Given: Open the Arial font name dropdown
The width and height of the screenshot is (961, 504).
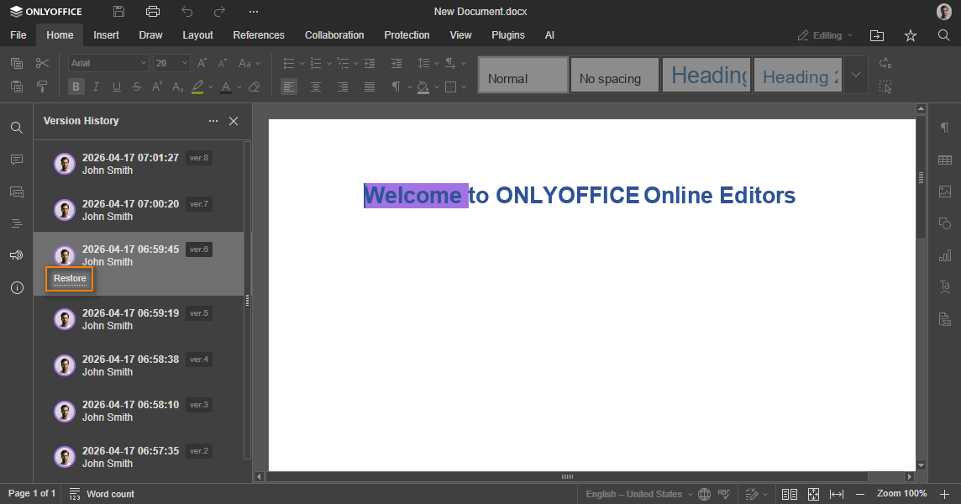Looking at the screenshot, I should tap(108, 63).
